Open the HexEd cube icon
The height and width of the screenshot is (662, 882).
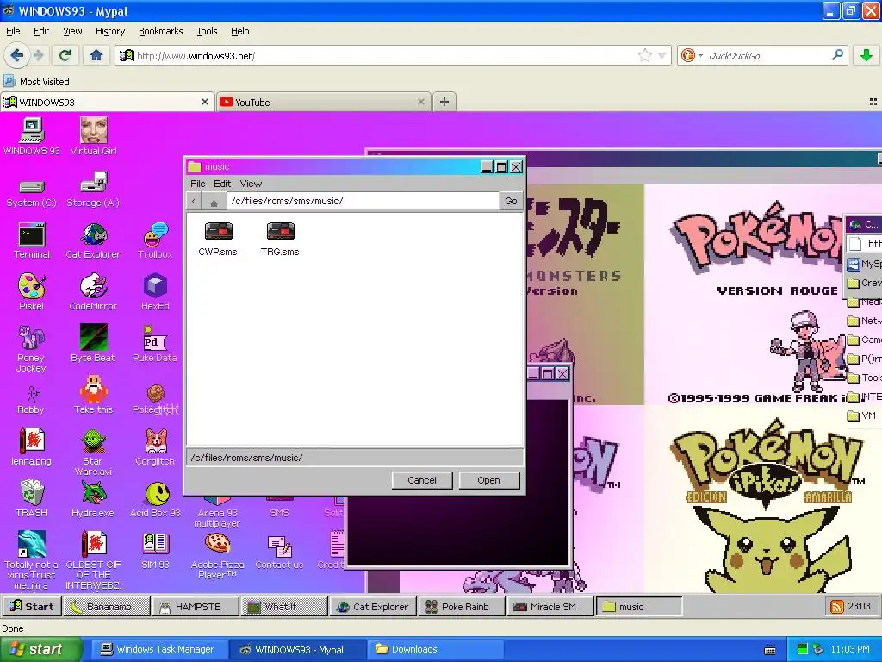155,292
